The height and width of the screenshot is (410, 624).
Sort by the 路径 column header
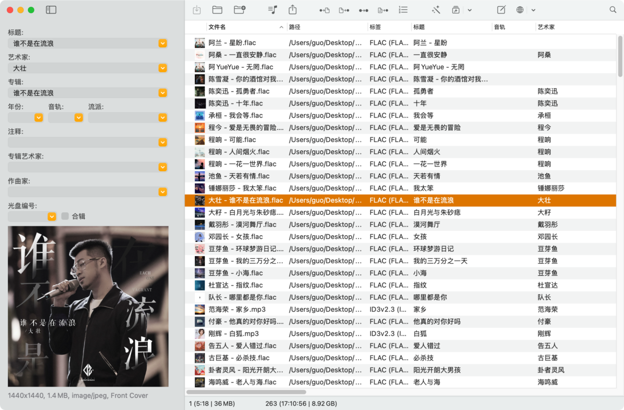point(327,27)
